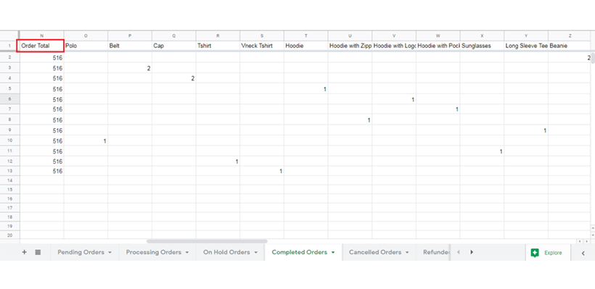This screenshot has width=595, height=289.
Task: Select the Long Sleeve Tee header cell
Action: 526,46
